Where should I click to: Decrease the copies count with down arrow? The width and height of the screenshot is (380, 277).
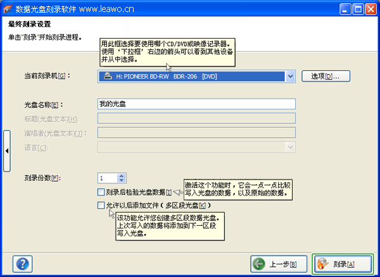pos(122,180)
